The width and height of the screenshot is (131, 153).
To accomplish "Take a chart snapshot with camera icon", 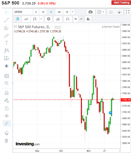I will click(91, 12).
